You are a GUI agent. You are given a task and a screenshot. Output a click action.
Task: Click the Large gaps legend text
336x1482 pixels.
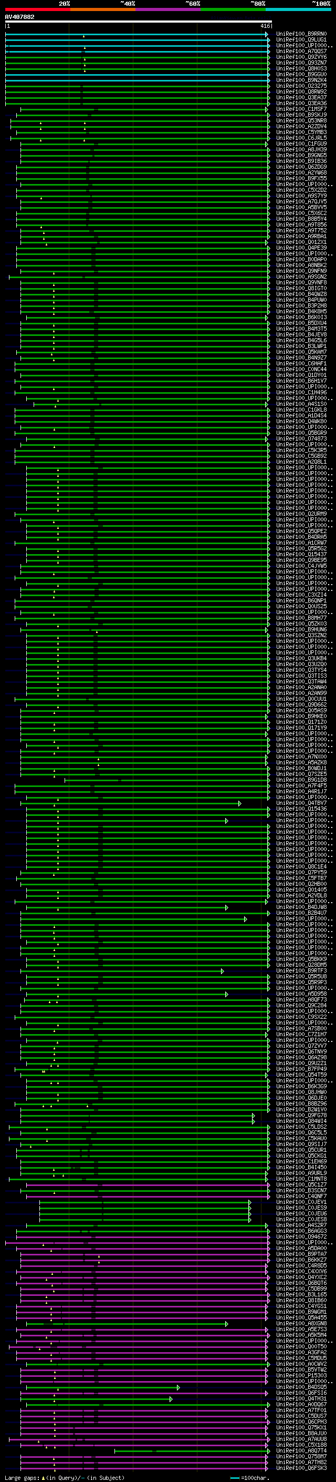coord(22,1478)
